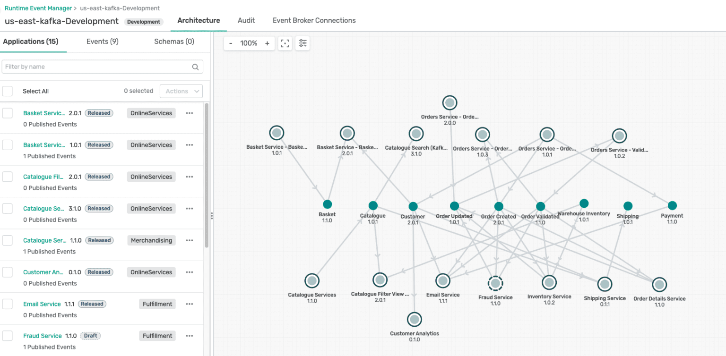Open the Email Service application link
Image resolution: width=726 pixels, height=356 pixels.
click(x=42, y=304)
